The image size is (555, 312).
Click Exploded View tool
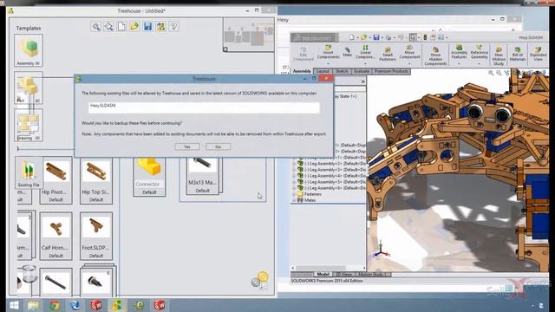click(x=538, y=54)
